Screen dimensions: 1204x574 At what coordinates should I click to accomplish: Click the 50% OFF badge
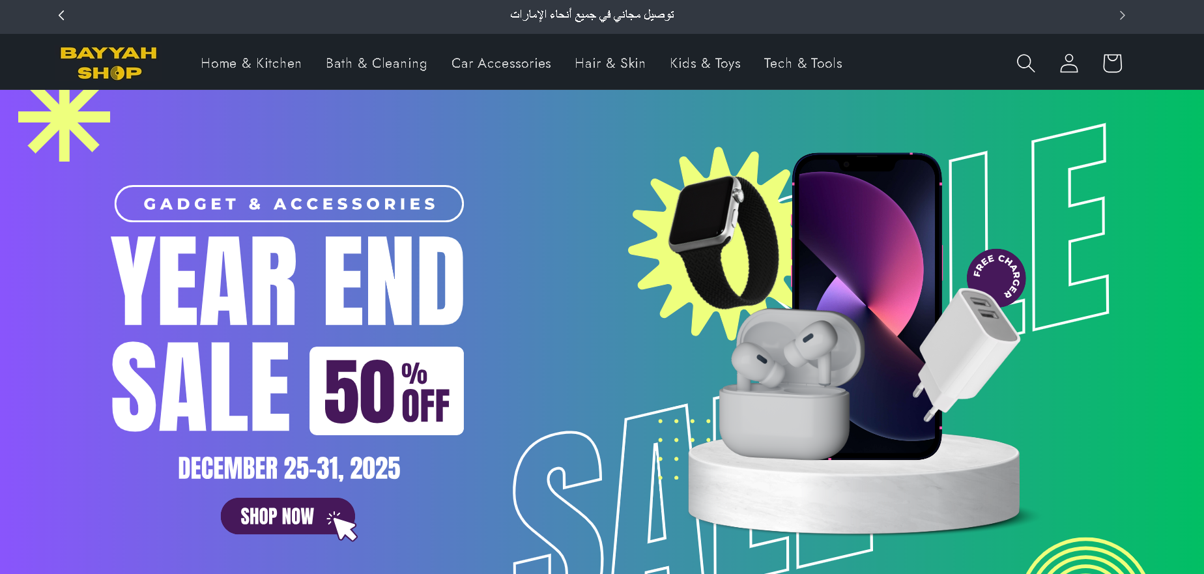386,391
